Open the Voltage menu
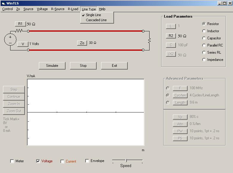This screenshot has height=173, width=233. 42,9
